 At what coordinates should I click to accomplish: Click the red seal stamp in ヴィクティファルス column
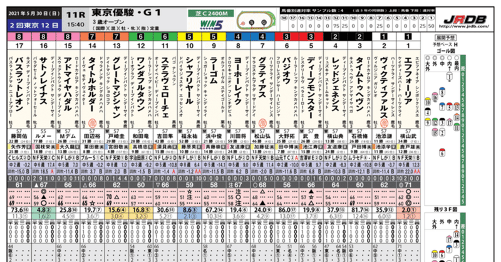(x=384, y=122)
